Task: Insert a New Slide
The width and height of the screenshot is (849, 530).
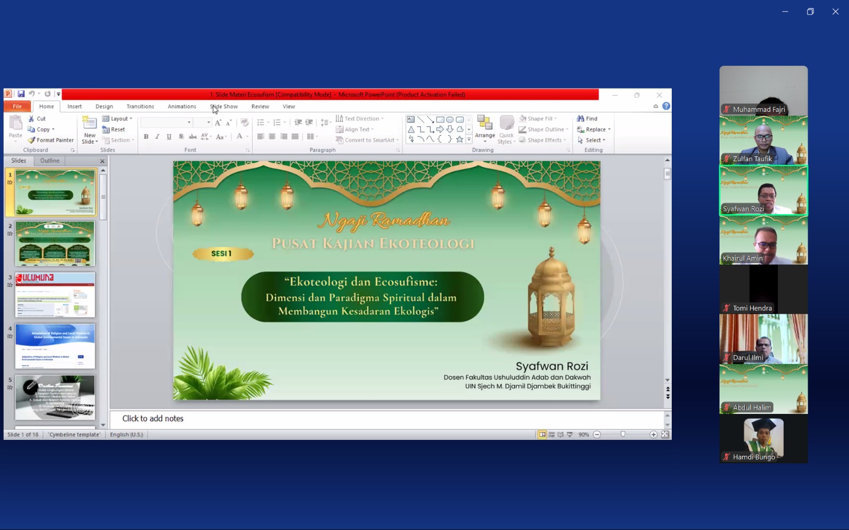Action: [x=90, y=129]
